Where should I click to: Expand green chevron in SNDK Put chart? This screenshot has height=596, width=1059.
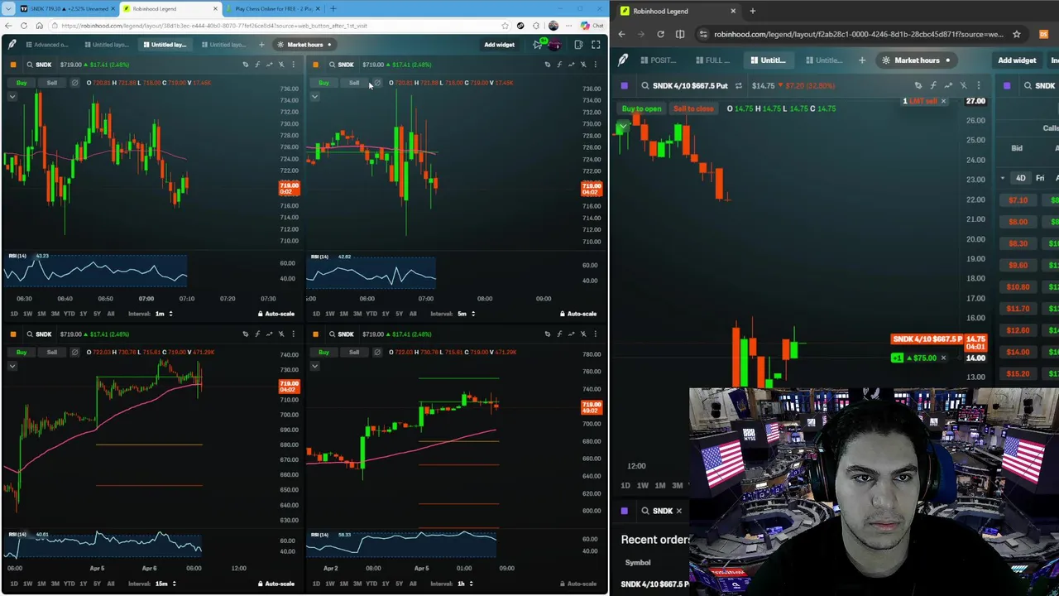[x=623, y=127]
